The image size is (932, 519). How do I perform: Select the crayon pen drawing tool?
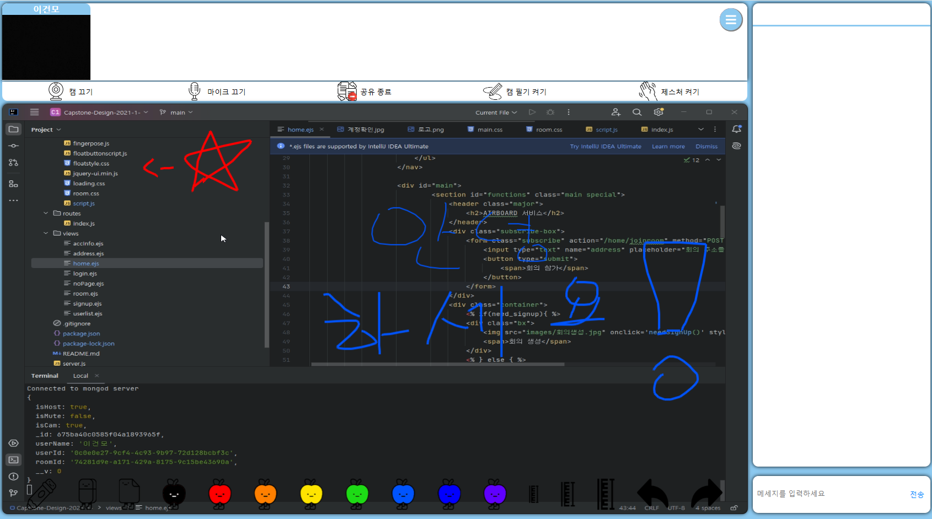pos(42,494)
